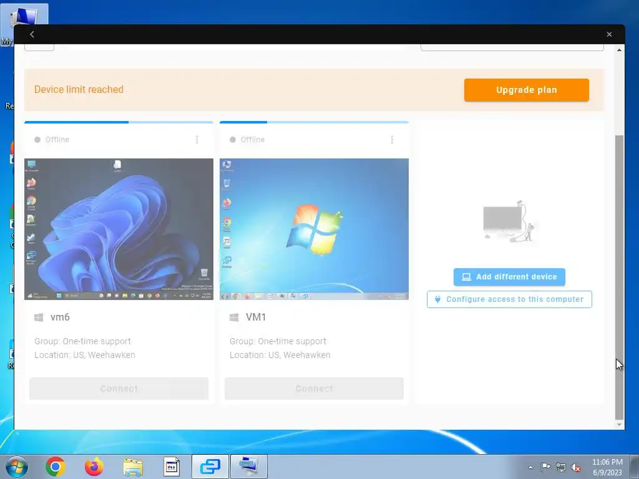Viewport: 639px width, 479px height.
Task: Click the vertical scrollbar thumb
Action: click(619, 277)
